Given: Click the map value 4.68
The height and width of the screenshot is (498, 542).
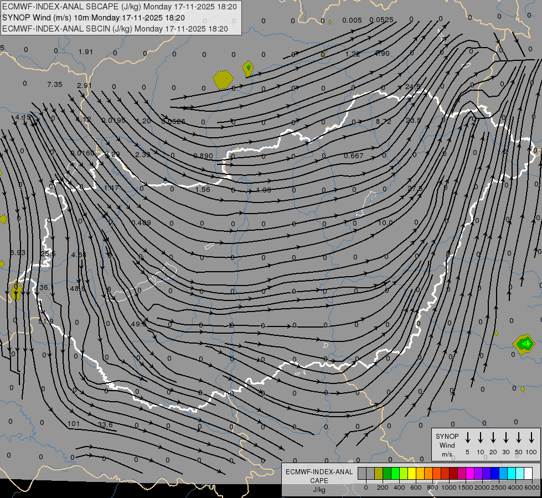Looking at the screenshot, I should tap(79, 255).
